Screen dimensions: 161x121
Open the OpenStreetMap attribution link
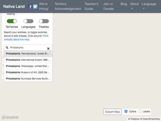coord(150,119)
